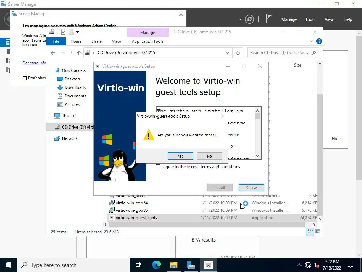Image resolution: width=362 pixels, height=272 pixels.
Task: Open Help menu in Server Manager
Action: (348, 19)
